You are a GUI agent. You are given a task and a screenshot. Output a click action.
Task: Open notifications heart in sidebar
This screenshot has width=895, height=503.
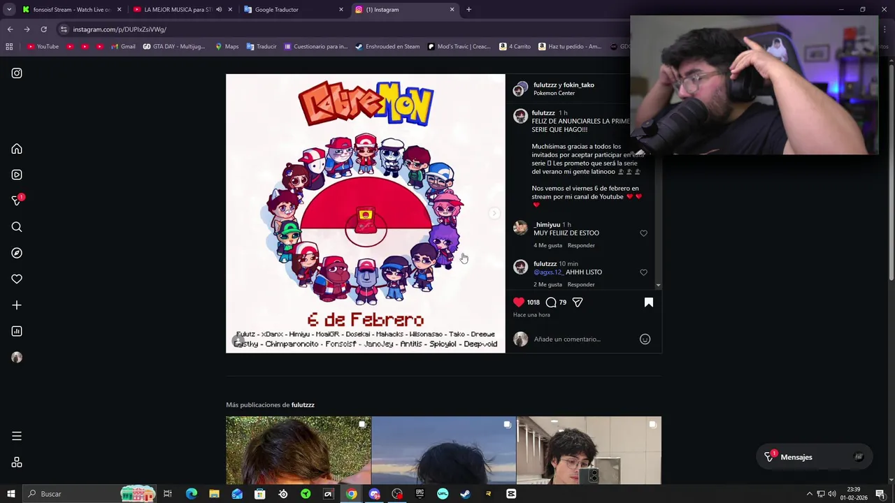tap(17, 279)
